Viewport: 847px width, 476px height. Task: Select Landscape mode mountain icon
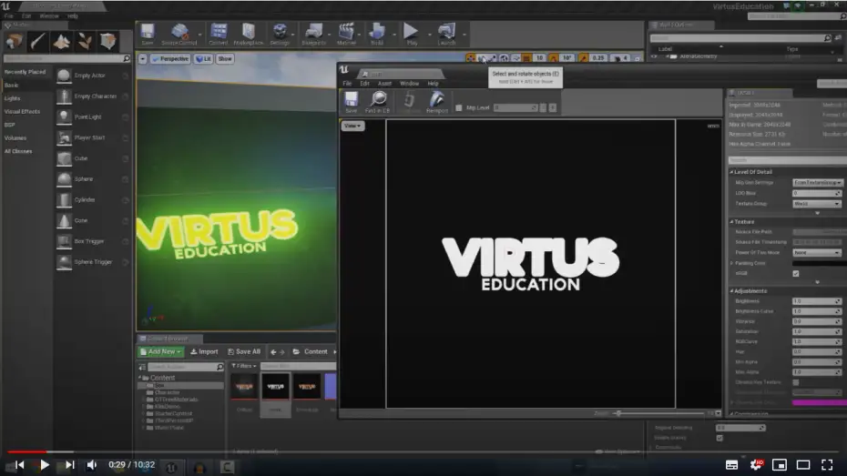pos(61,41)
